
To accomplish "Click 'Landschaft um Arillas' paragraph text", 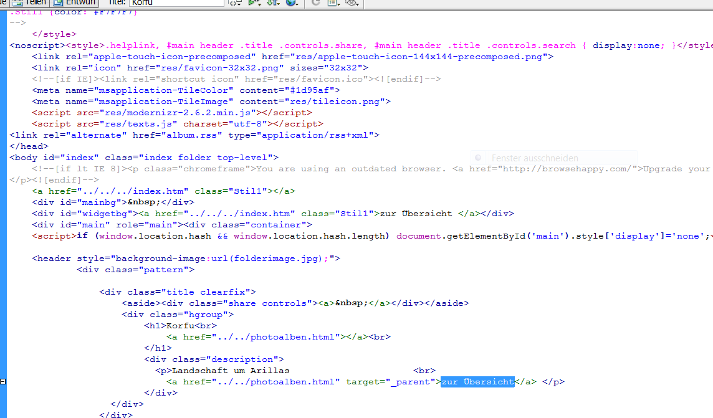I will point(231,371).
